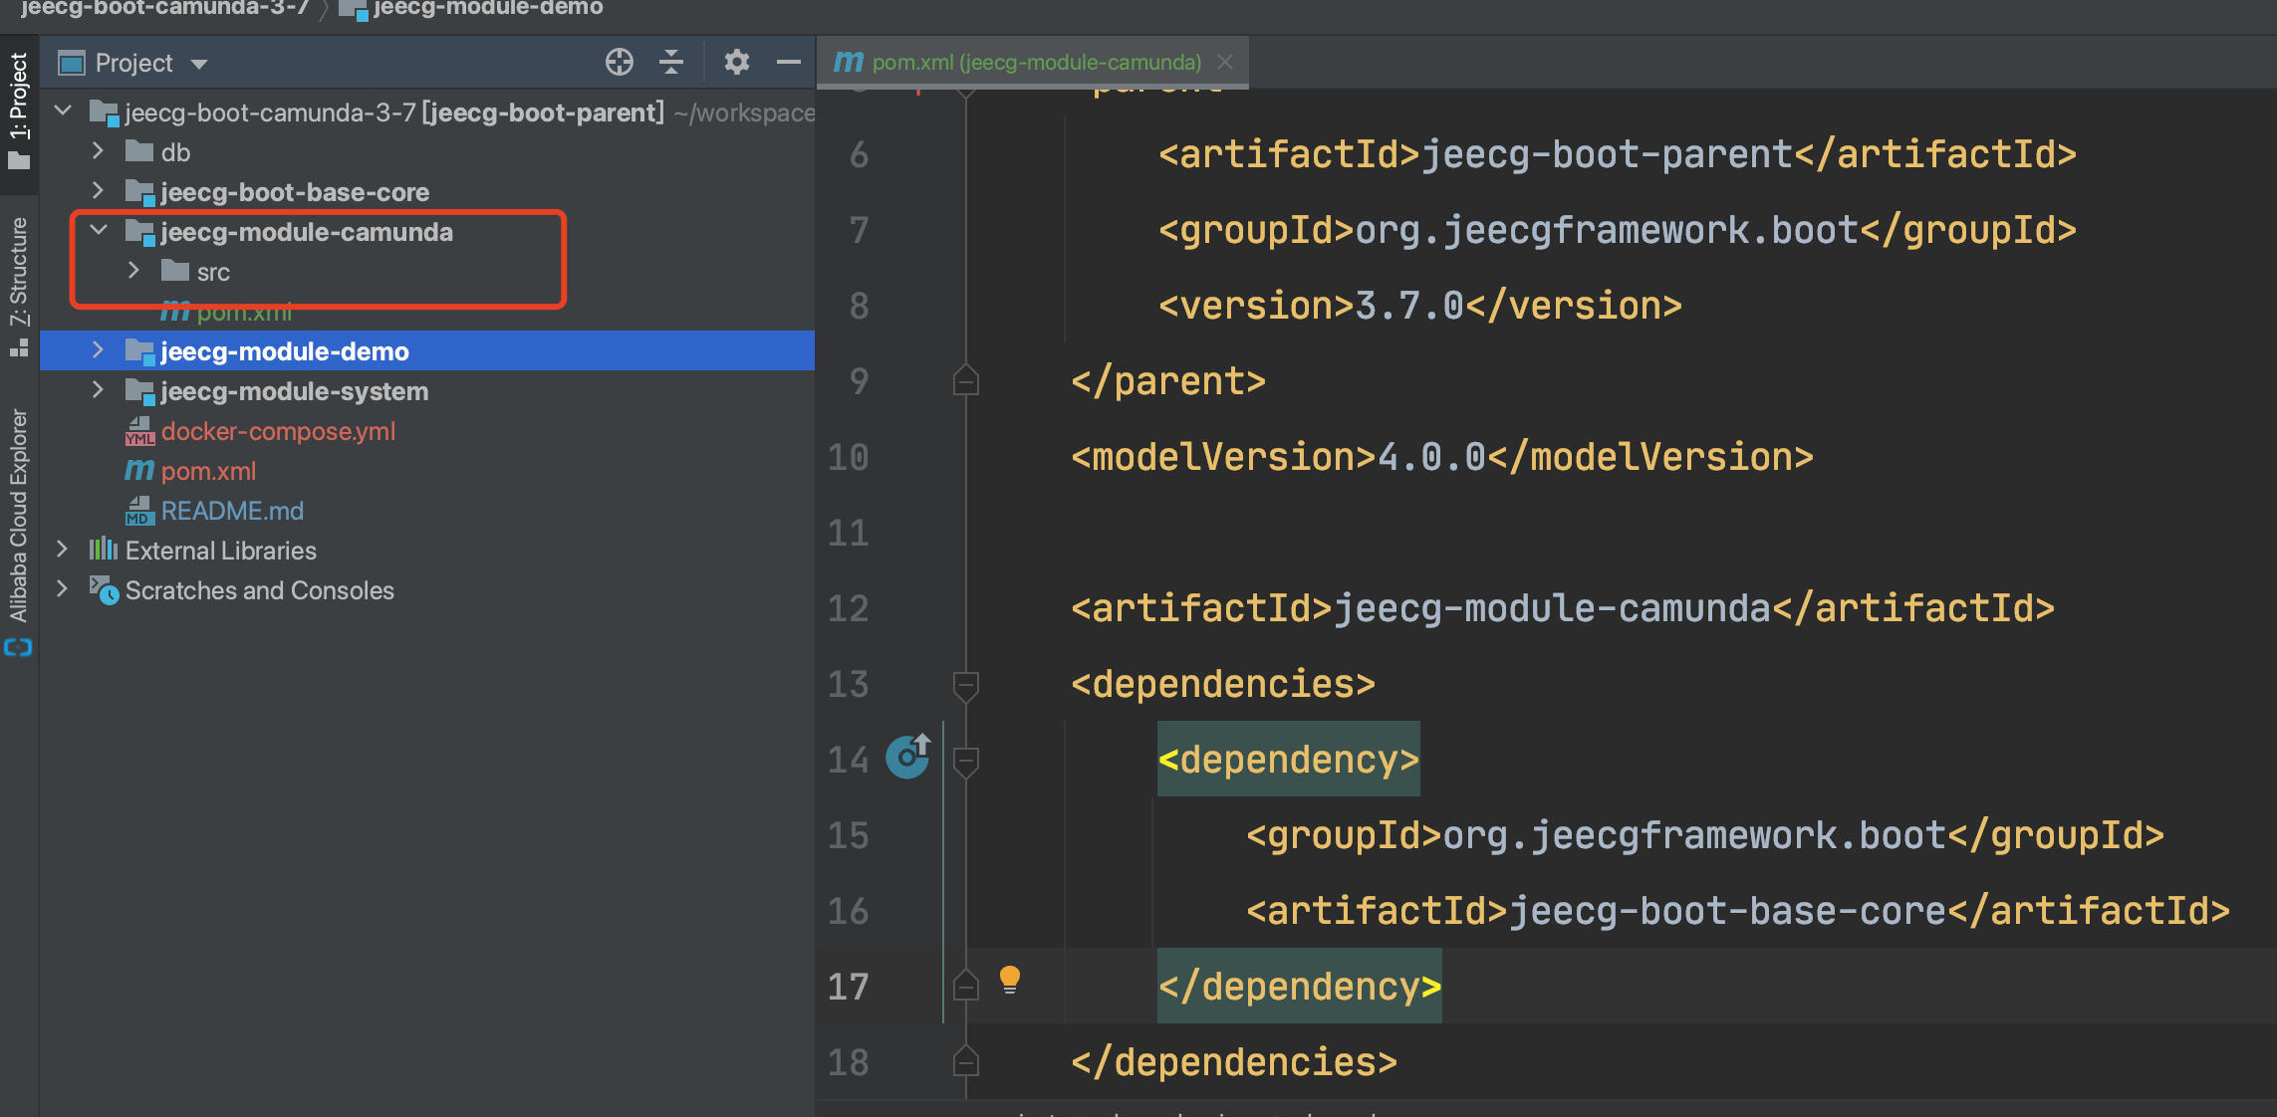Click line number 12 in gutter
The image size is (2277, 1117).
tap(848, 608)
